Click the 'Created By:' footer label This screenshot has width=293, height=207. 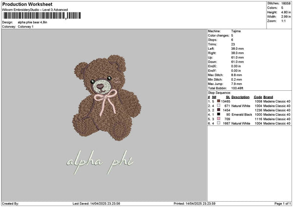(x=10, y=204)
